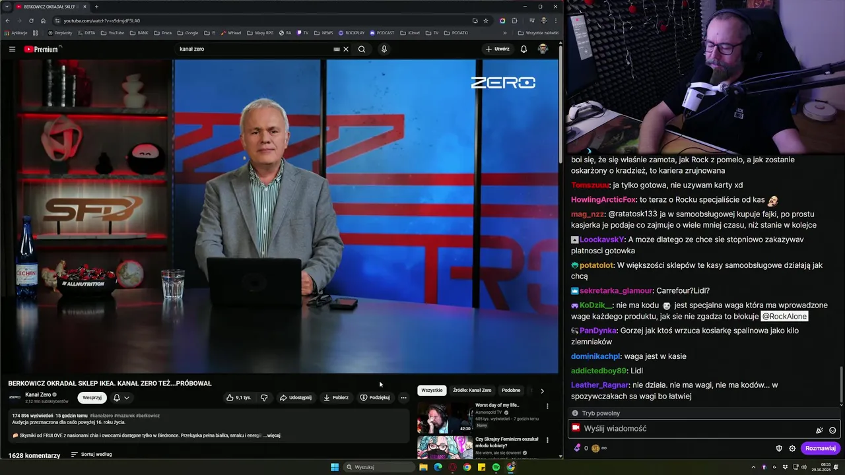Open the #berkowicz hashtag link
Screen dimensions: 845x475
click(x=148, y=416)
